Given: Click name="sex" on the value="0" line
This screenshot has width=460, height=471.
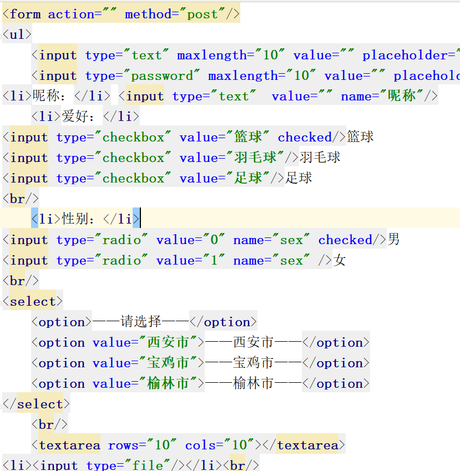Looking at the screenshot, I should pos(271,240).
